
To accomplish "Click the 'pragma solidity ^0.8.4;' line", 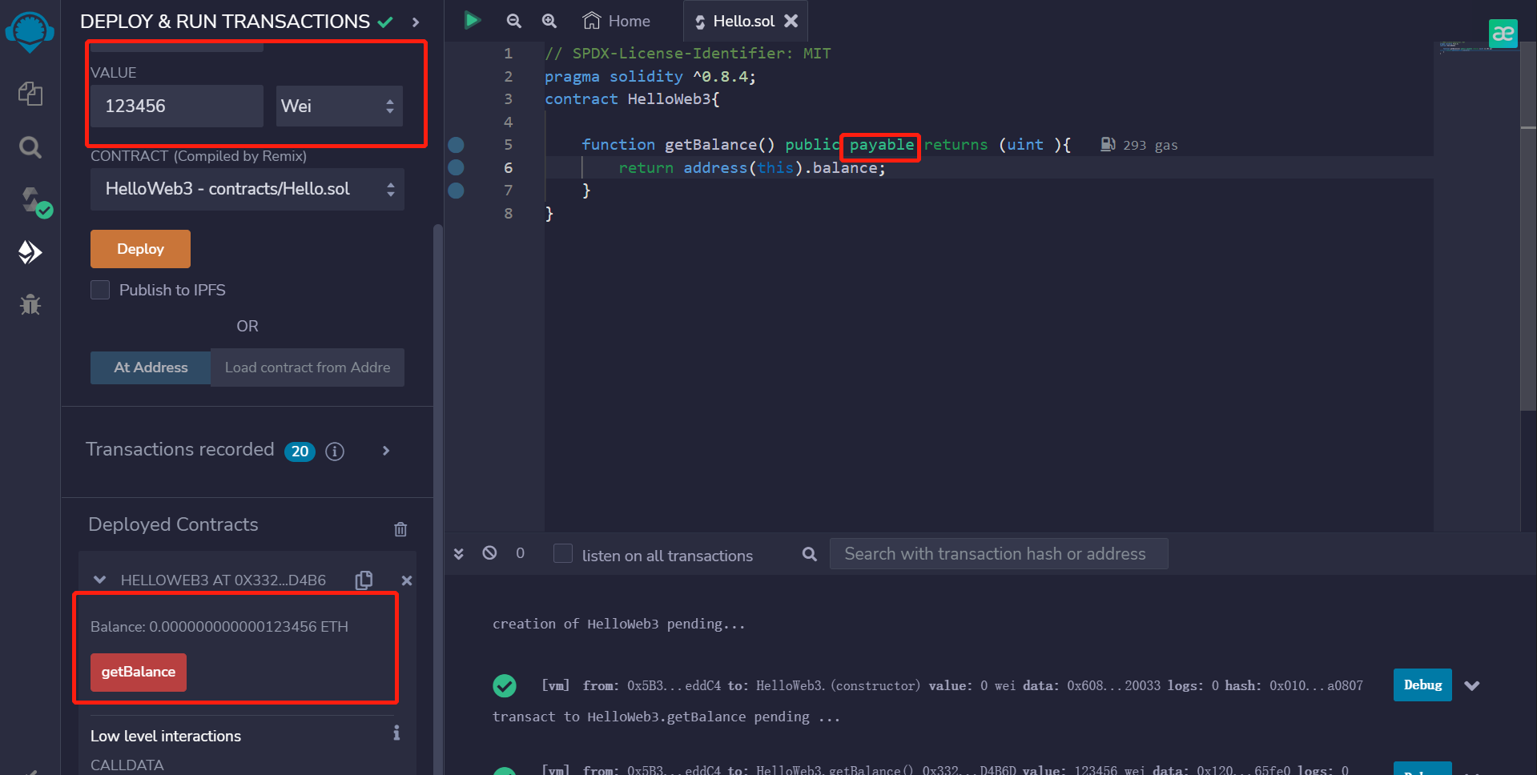I will tap(650, 76).
